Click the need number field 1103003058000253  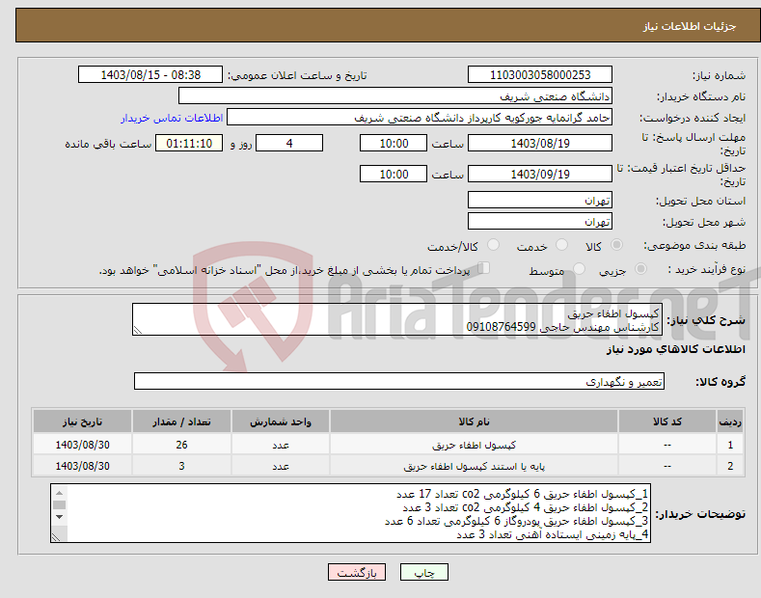(x=540, y=75)
